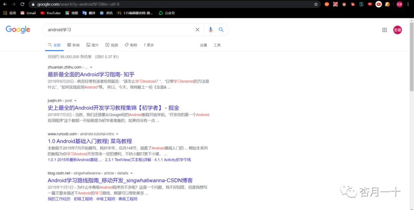
Task: Open the red fast-forward extension
Action: (370, 4)
